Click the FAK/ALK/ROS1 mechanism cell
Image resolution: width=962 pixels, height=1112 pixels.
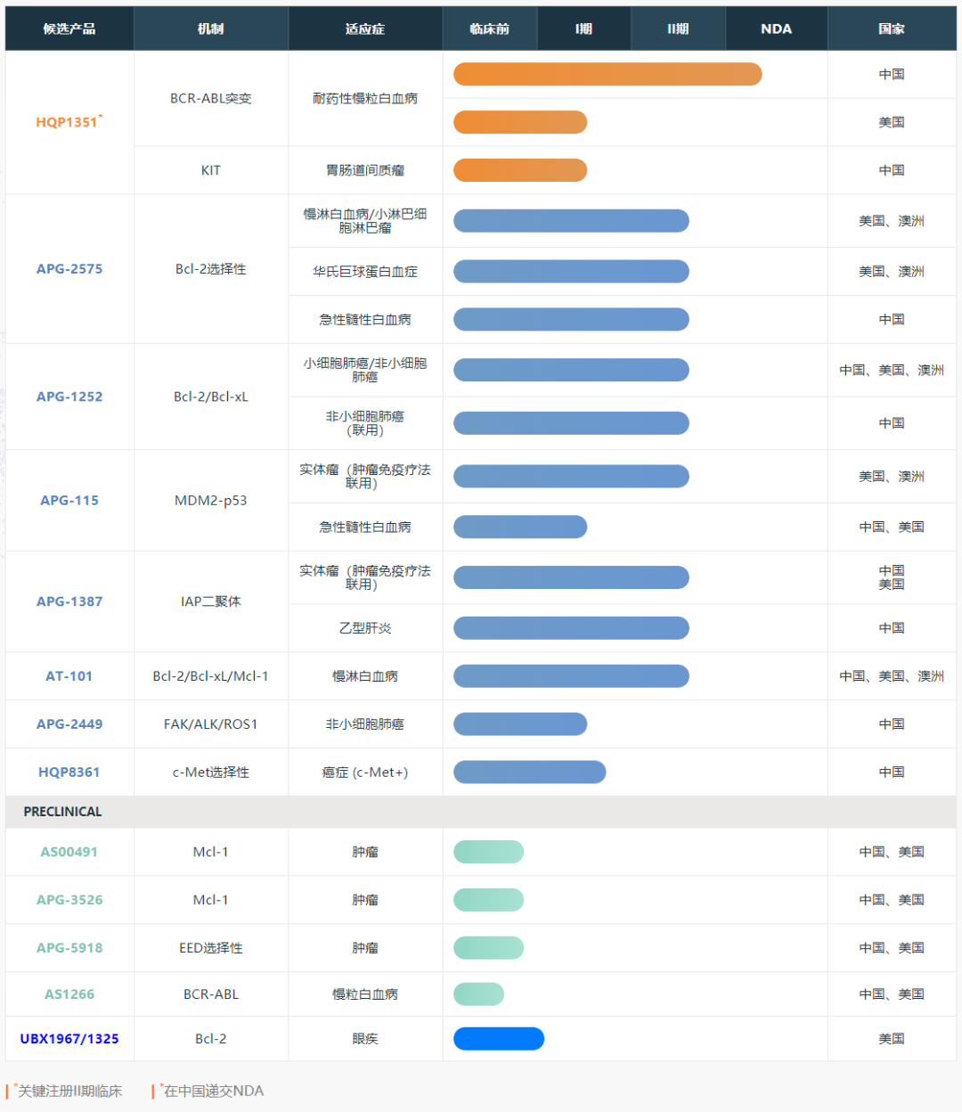pos(211,724)
